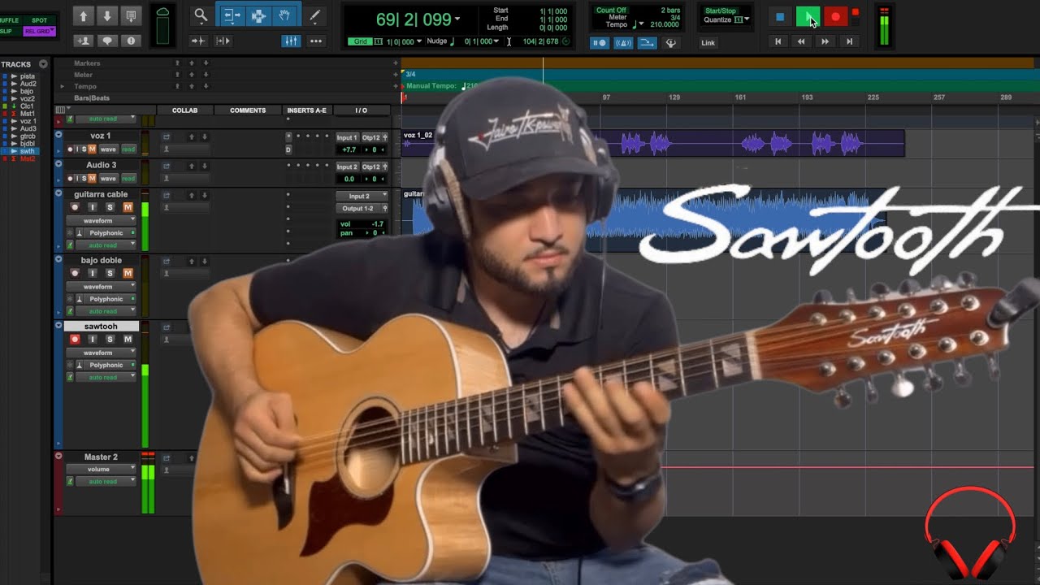Solo the guitarra cable track
Image resolution: width=1040 pixels, height=585 pixels.
coord(110,207)
